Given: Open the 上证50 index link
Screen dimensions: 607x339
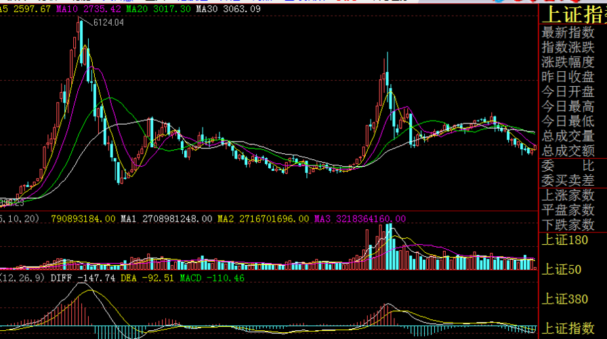Looking at the screenshot, I should click(x=562, y=270).
